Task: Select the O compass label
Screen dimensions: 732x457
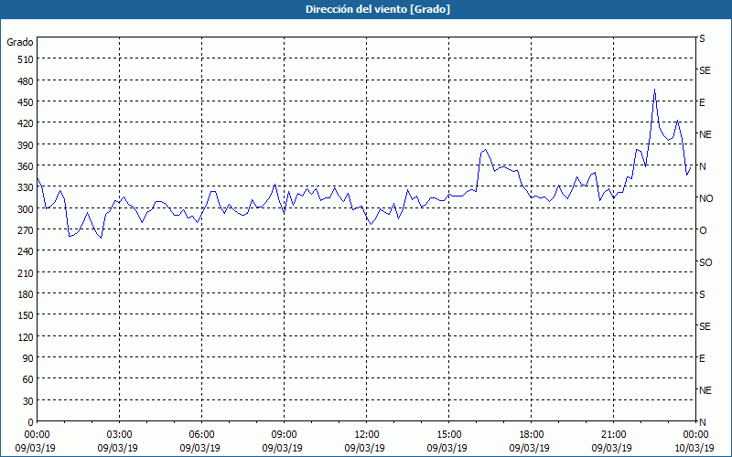Action: [703, 230]
